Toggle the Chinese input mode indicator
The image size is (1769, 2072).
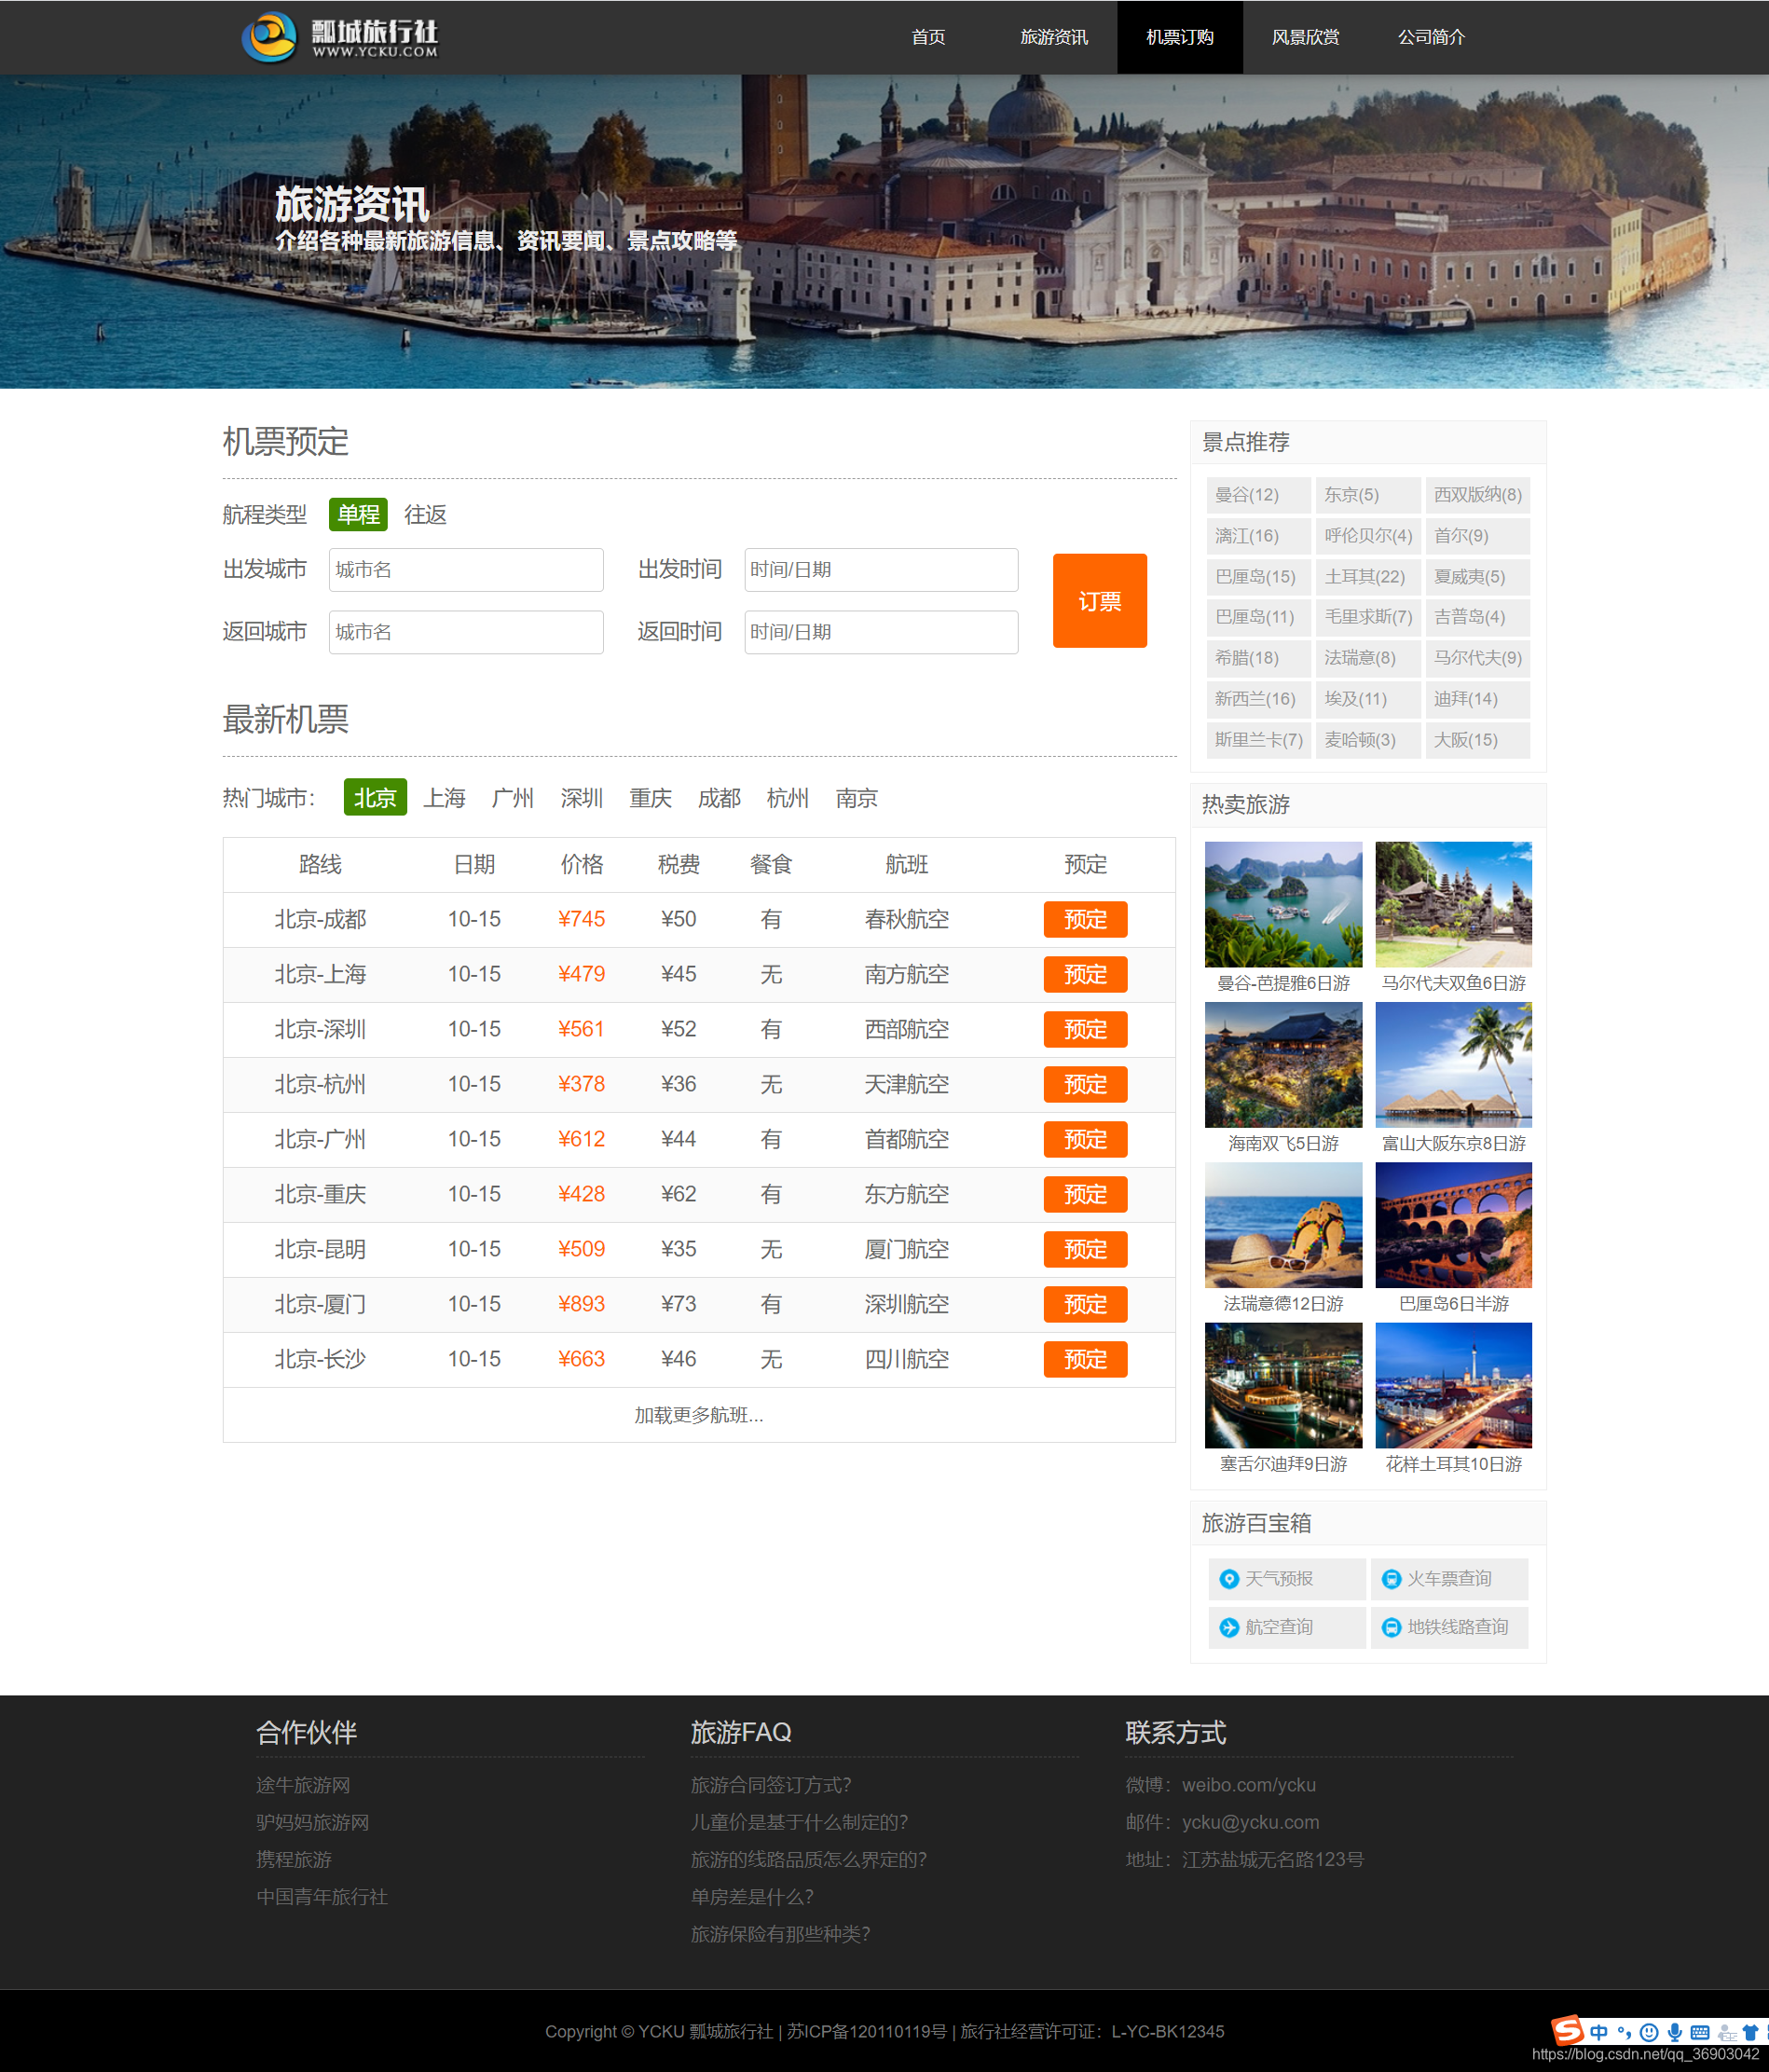pos(1599,2032)
